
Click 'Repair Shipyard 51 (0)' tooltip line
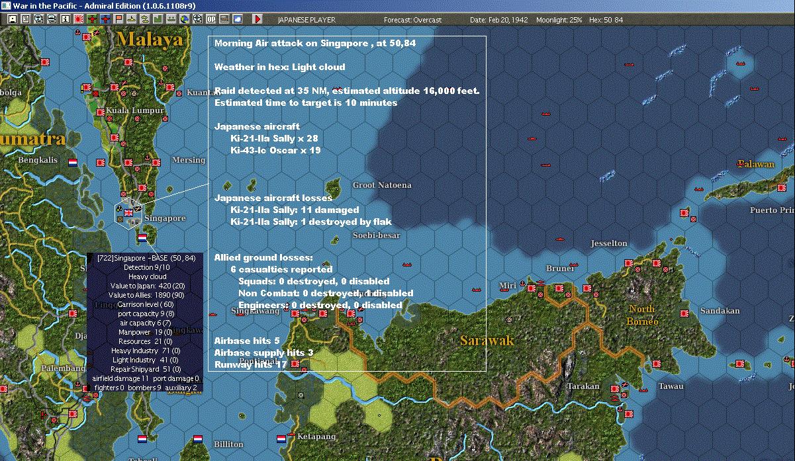(145, 368)
